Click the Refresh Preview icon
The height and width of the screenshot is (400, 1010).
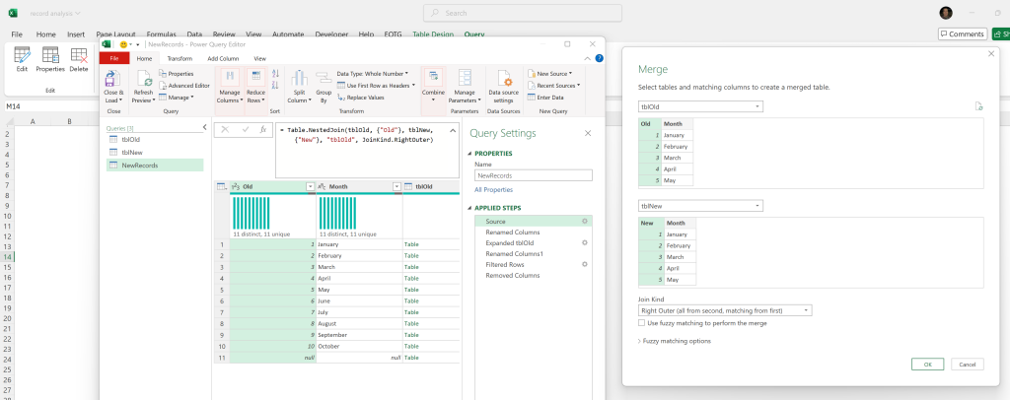tap(144, 80)
